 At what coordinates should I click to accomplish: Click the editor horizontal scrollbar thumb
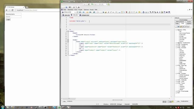click(x=69, y=99)
